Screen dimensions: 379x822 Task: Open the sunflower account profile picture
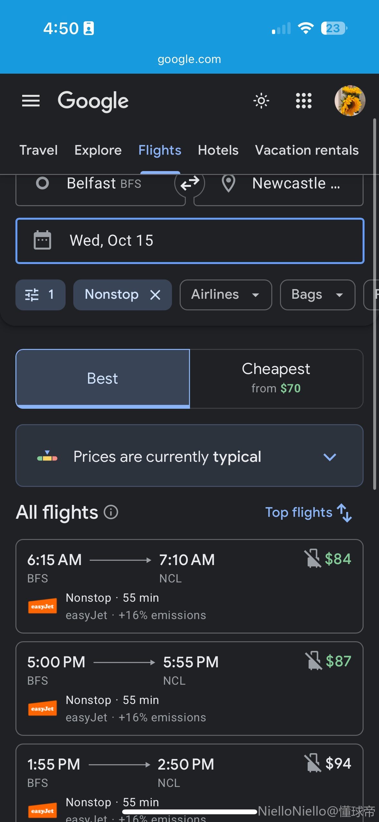click(350, 101)
